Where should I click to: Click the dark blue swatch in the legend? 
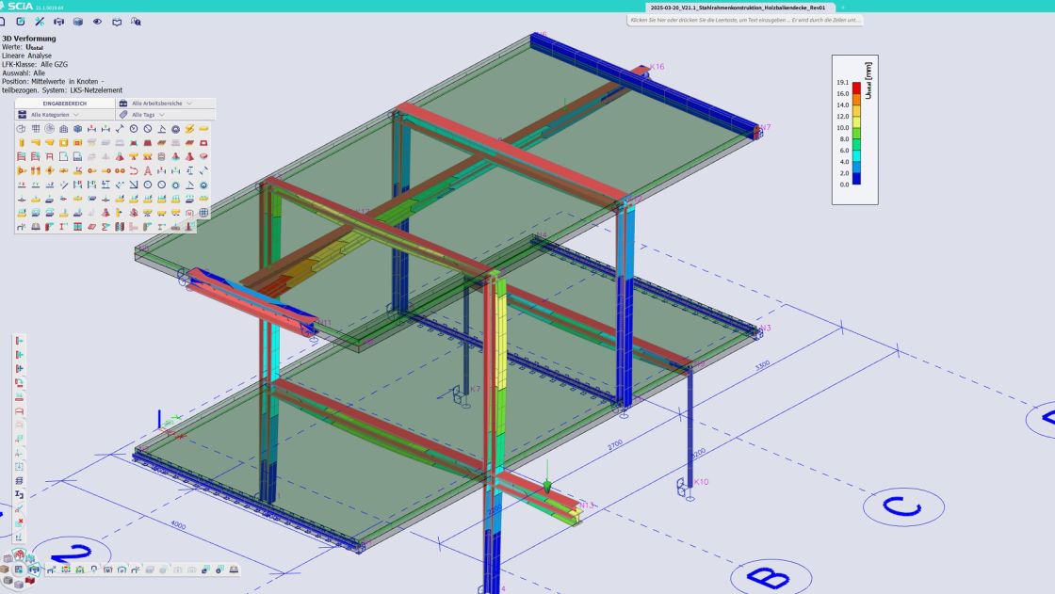point(856,179)
